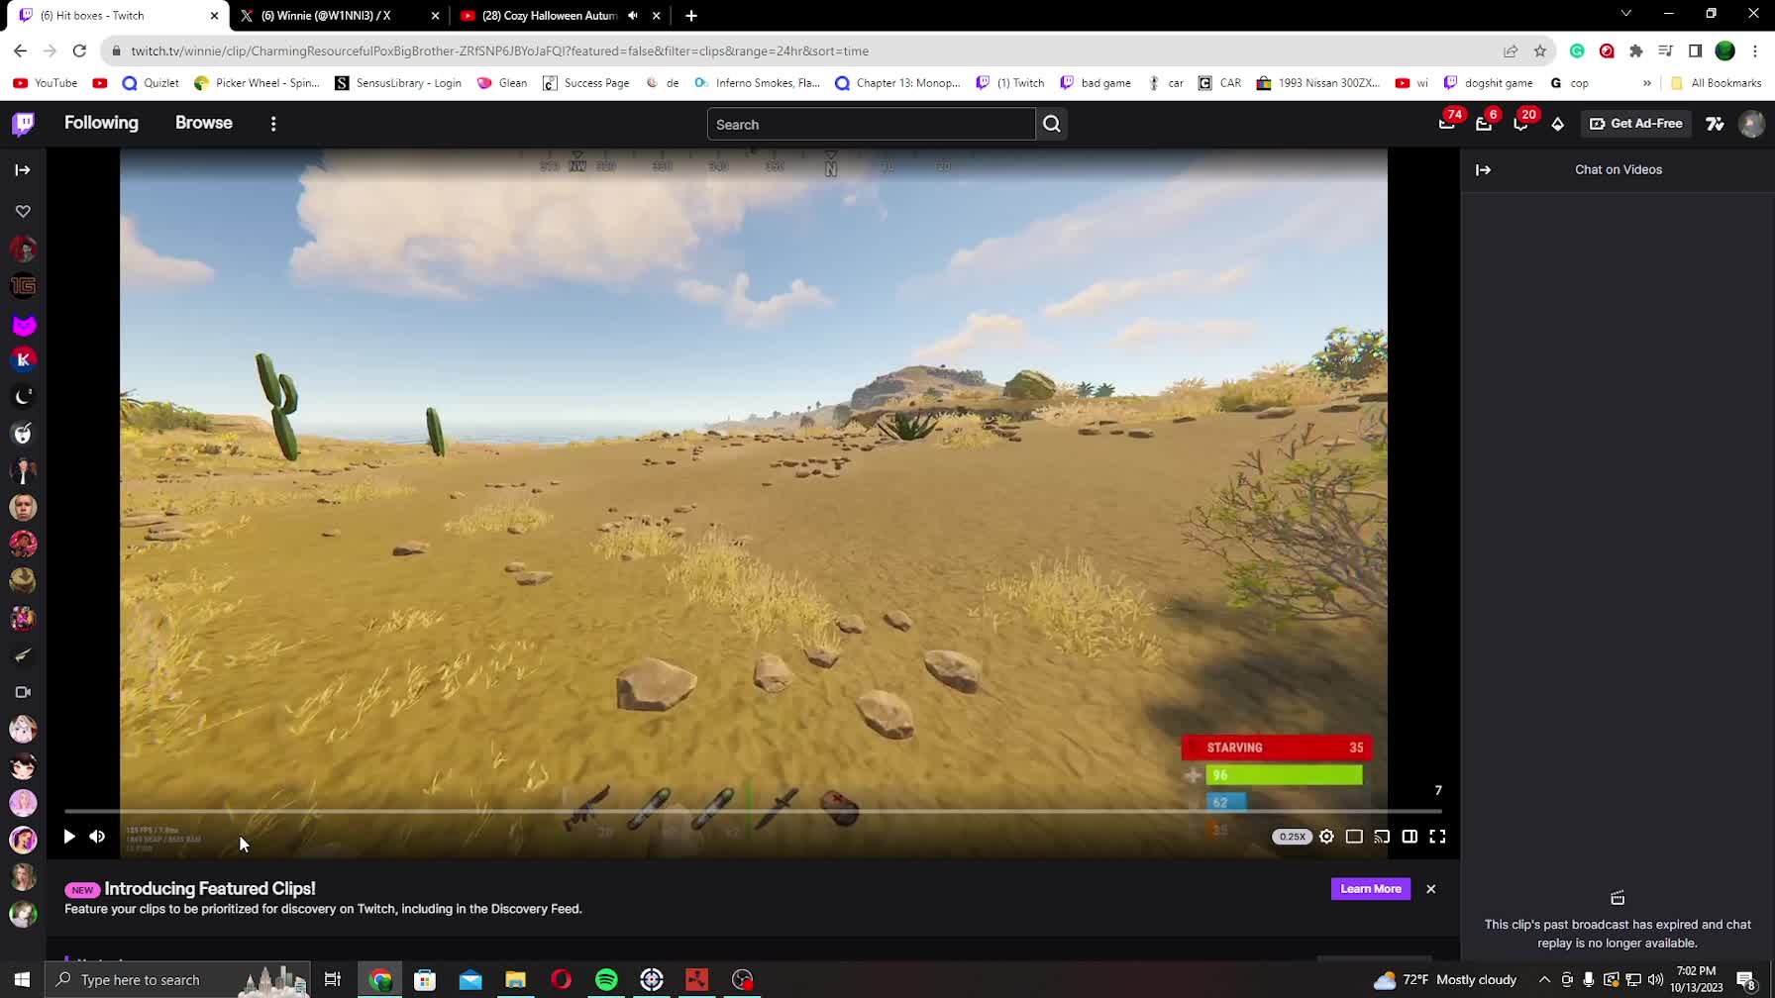Open whispers icon with 20 badge
The image size is (1775, 998).
[1520, 124]
